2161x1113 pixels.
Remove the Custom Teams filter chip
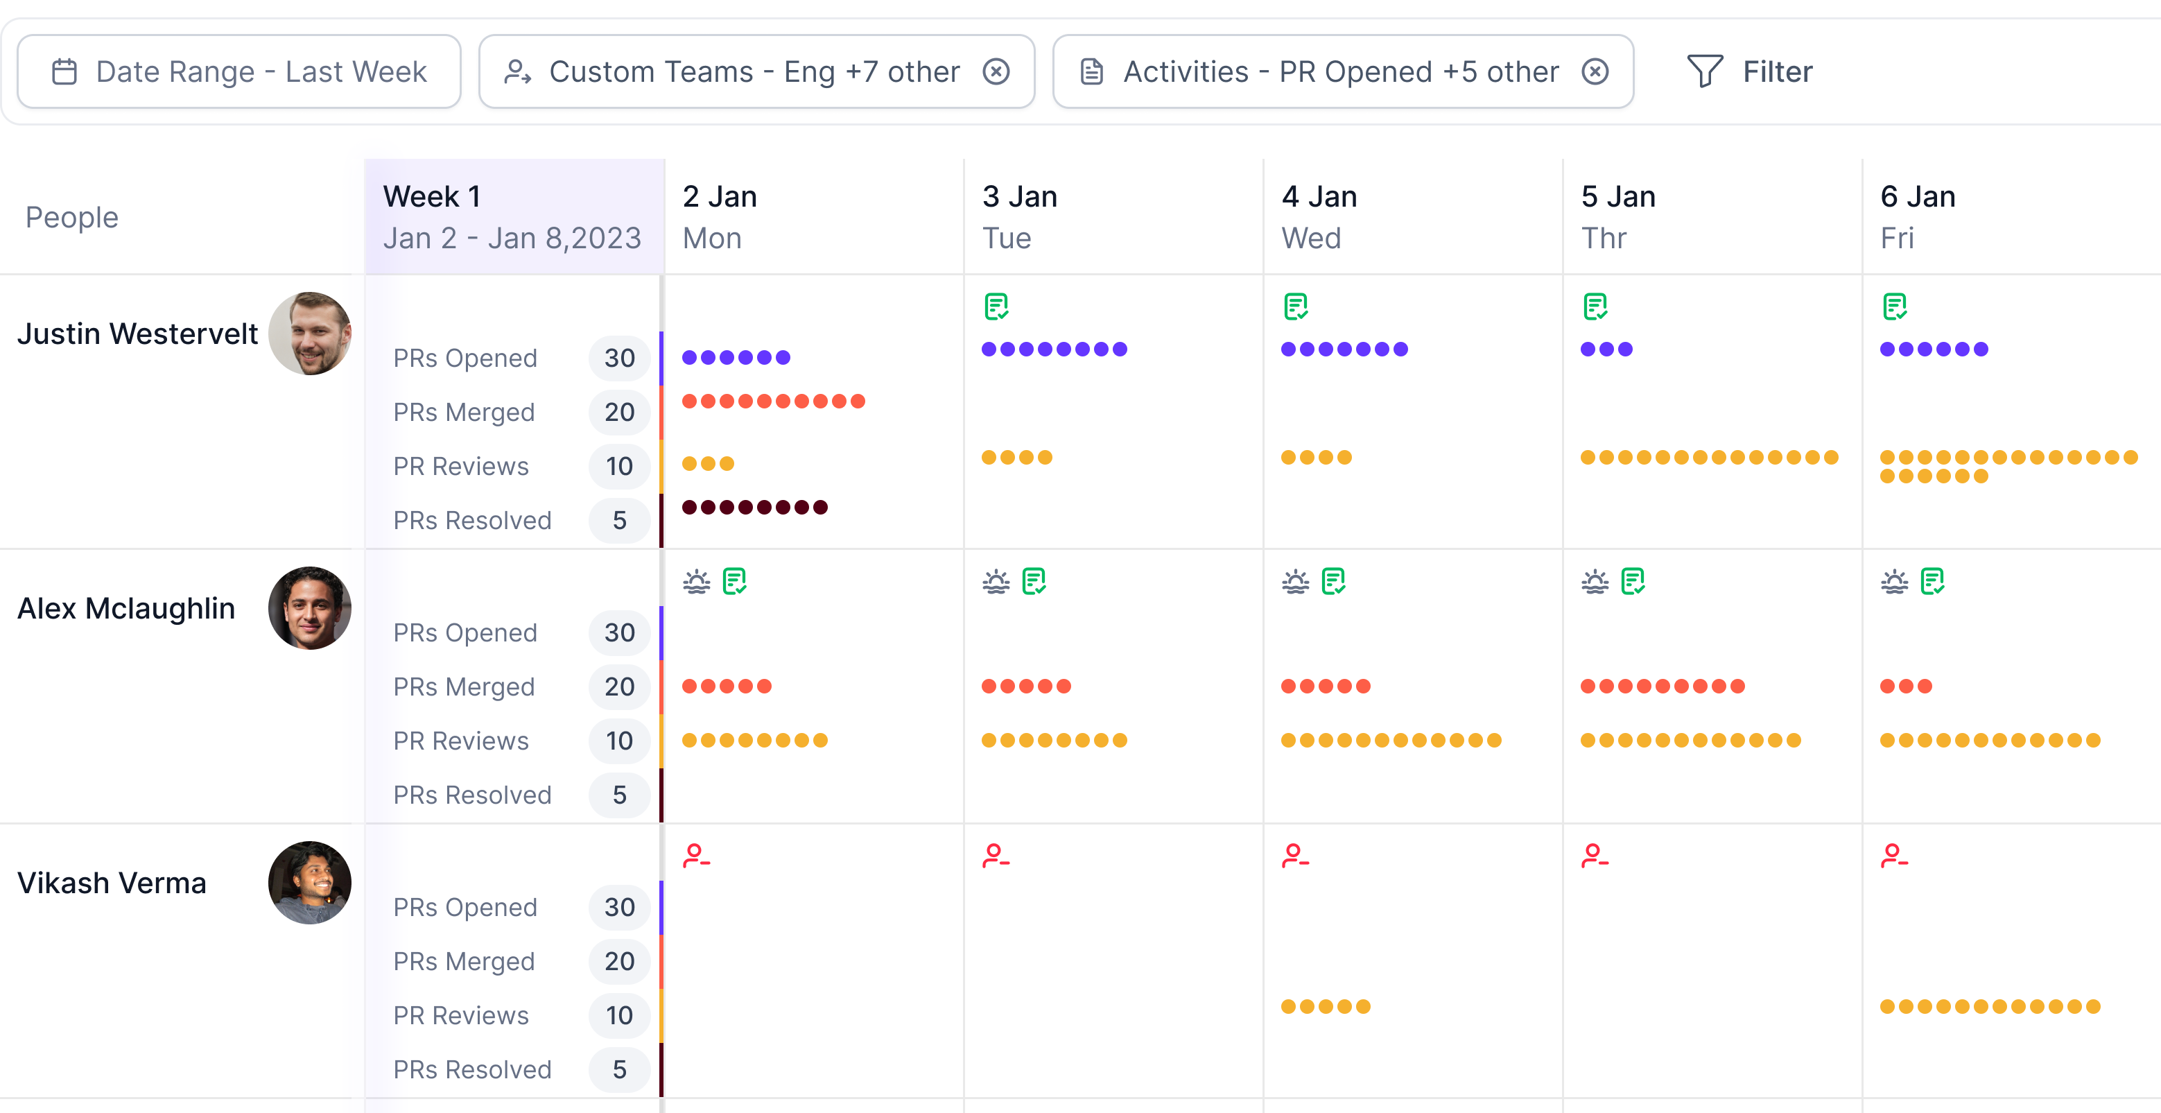996,71
